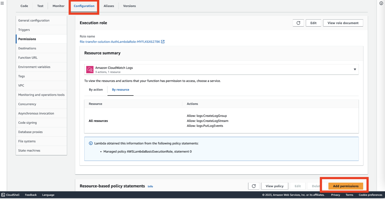The image size is (385, 199).
Task: Open the role in IAM via external link icon
Action: point(163,42)
